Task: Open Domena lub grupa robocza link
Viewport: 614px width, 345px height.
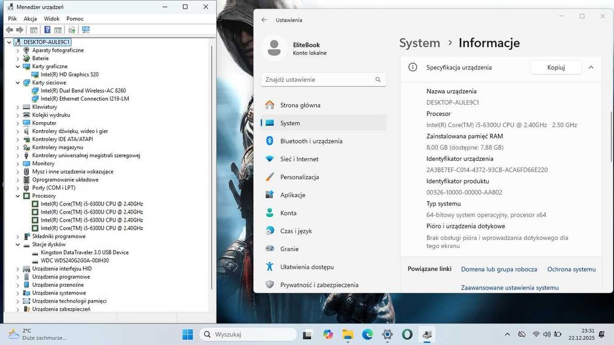Action: pos(499,269)
